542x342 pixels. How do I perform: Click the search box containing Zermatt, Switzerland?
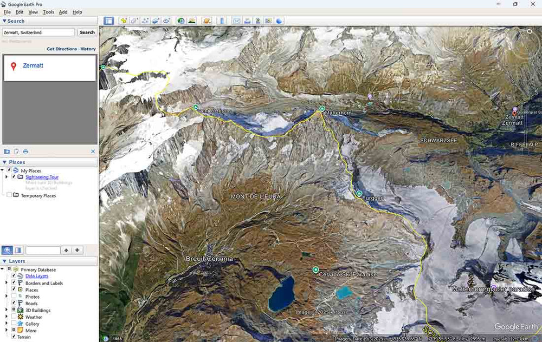(38, 32)
